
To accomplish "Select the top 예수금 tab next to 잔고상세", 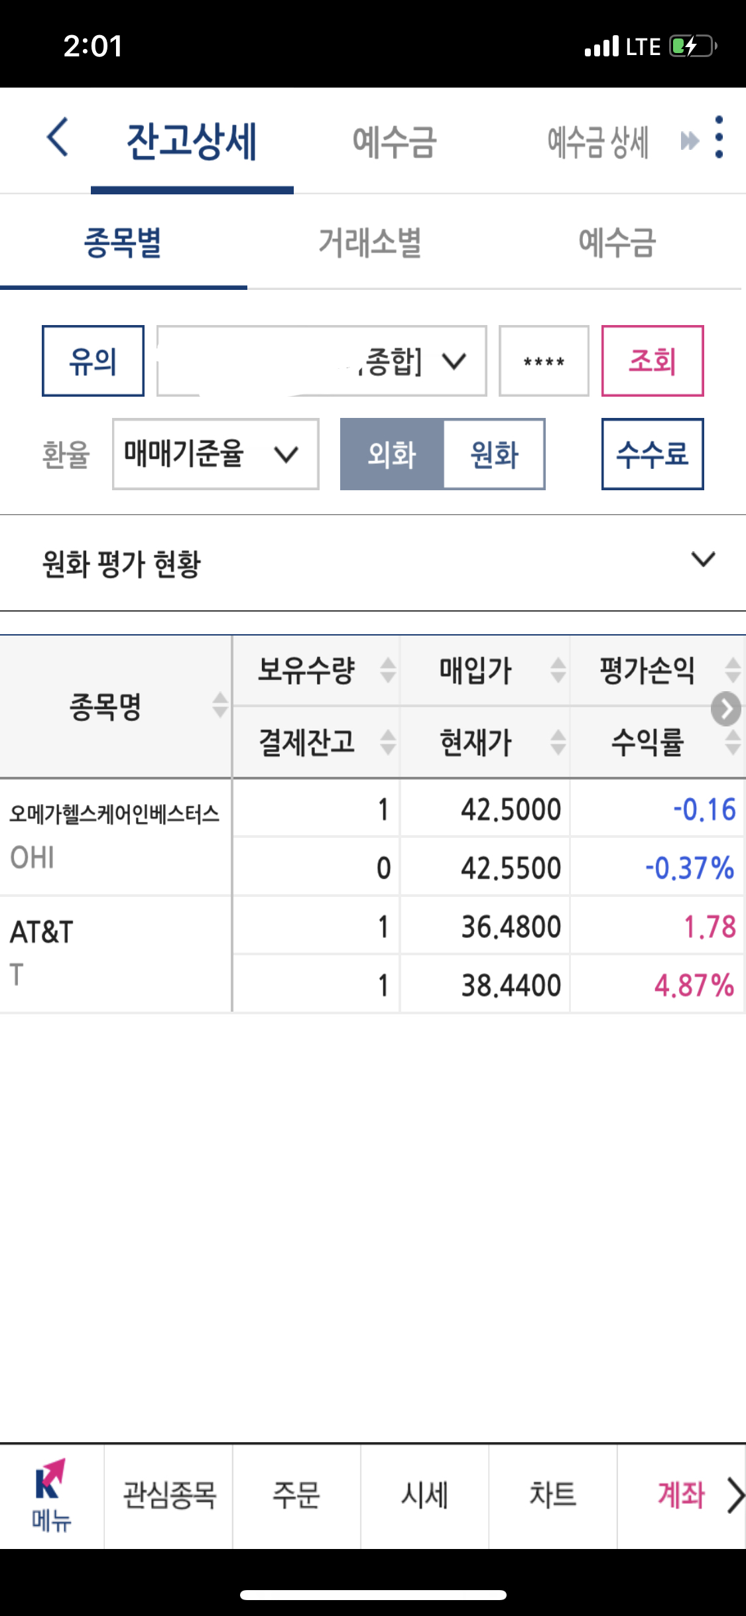I will coord(395,142).
